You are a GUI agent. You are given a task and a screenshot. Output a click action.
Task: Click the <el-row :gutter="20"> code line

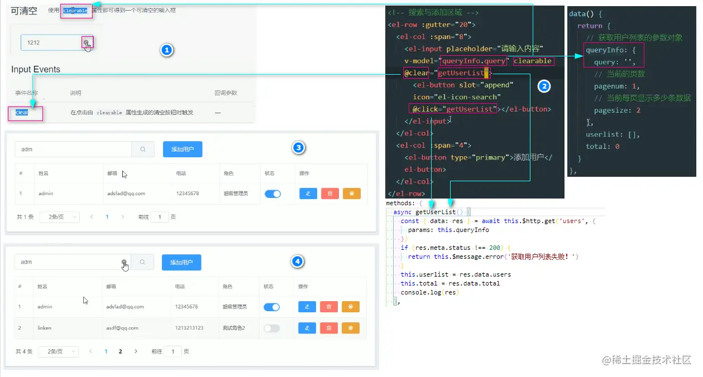click(431, 25)
